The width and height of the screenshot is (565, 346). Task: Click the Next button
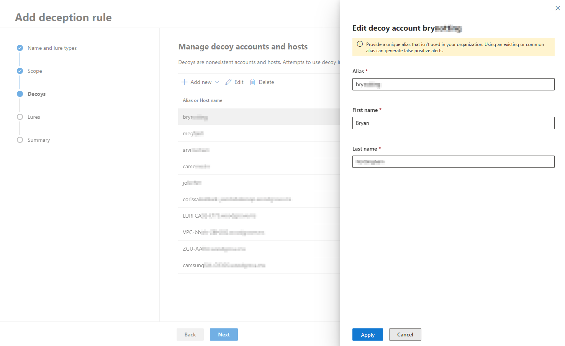click(x=224, y=335)
